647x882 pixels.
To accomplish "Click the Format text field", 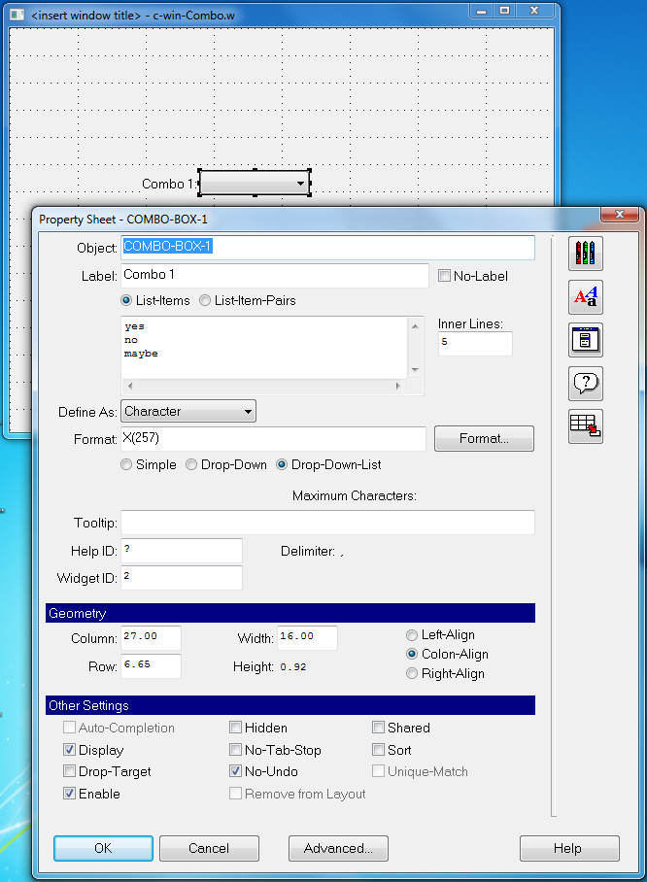I will point(273,439).
